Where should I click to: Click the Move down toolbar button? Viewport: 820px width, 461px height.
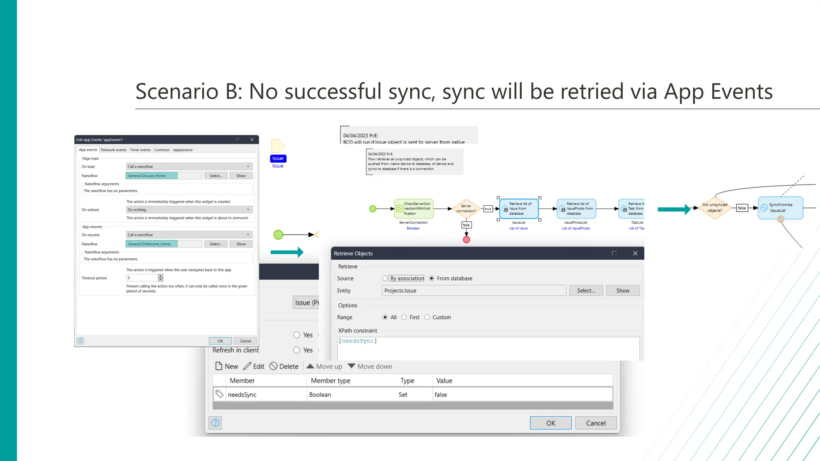click(x=370, y=367)
